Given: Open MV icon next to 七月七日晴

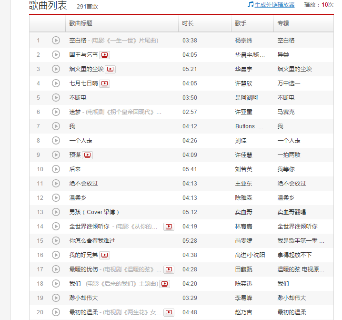Looking at the screenshot, I should pyautogui.click(x=104, y=83).
